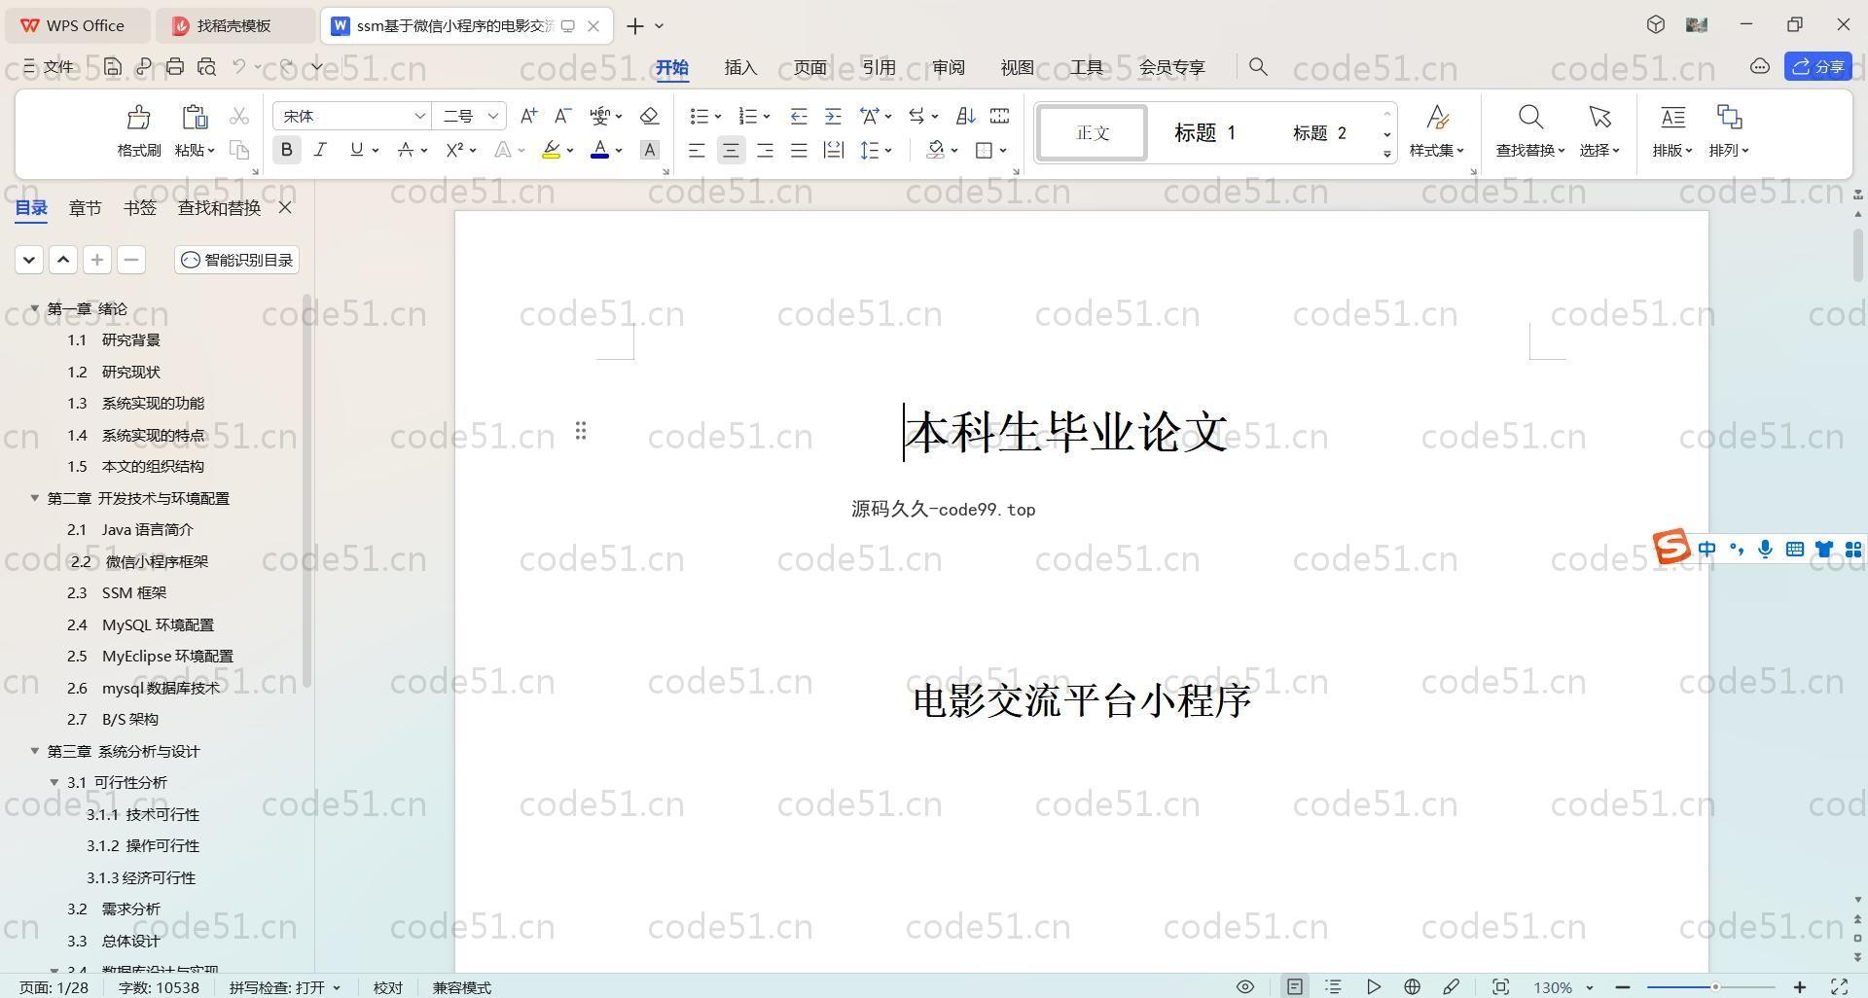Toggle Italic formatting
The image size is (1868, 998).
(x=320, y=150)
